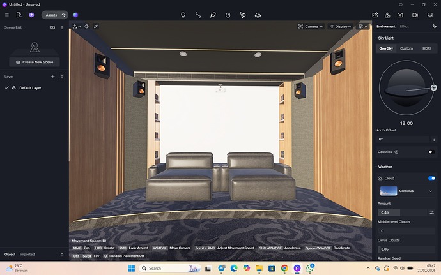Add a new layer with plus icon
This screenshot has height=275, width=441.
(x=53, y=77)
